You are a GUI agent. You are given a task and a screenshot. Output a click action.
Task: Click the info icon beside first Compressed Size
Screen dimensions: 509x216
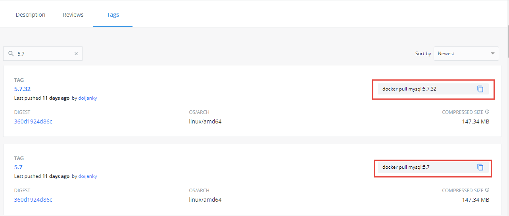click(487, 112)
